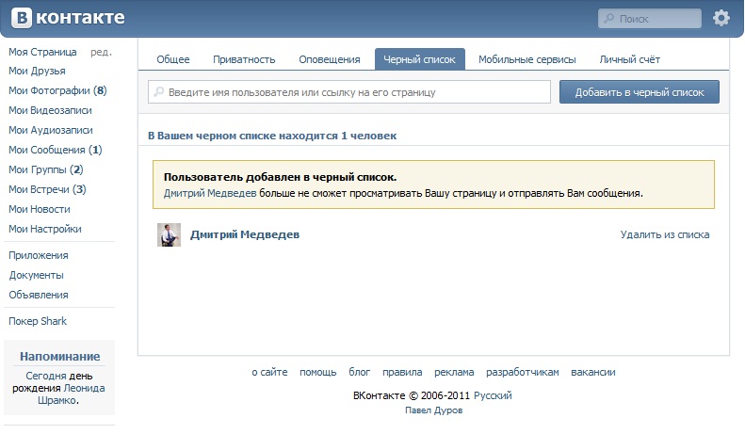Click 'В Вашем черном списке находится 1 человек' heading
745x434 pixels.
click(x=272, y=136)
